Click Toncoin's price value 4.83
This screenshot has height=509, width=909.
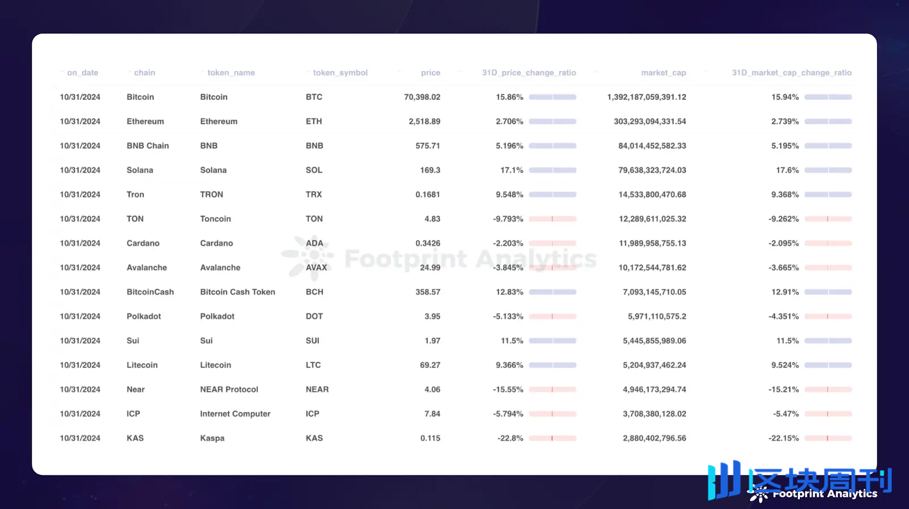click(x=432, y=219)
